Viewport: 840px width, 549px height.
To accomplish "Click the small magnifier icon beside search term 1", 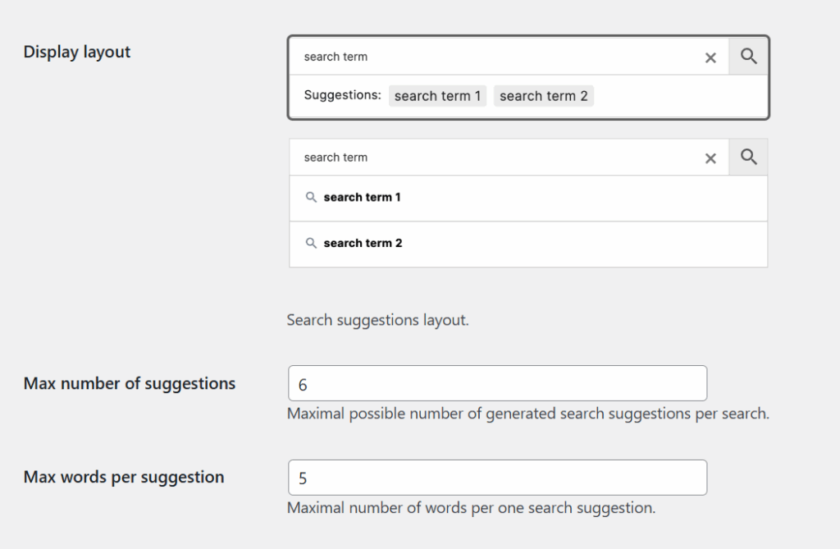I will click(312, 197).
